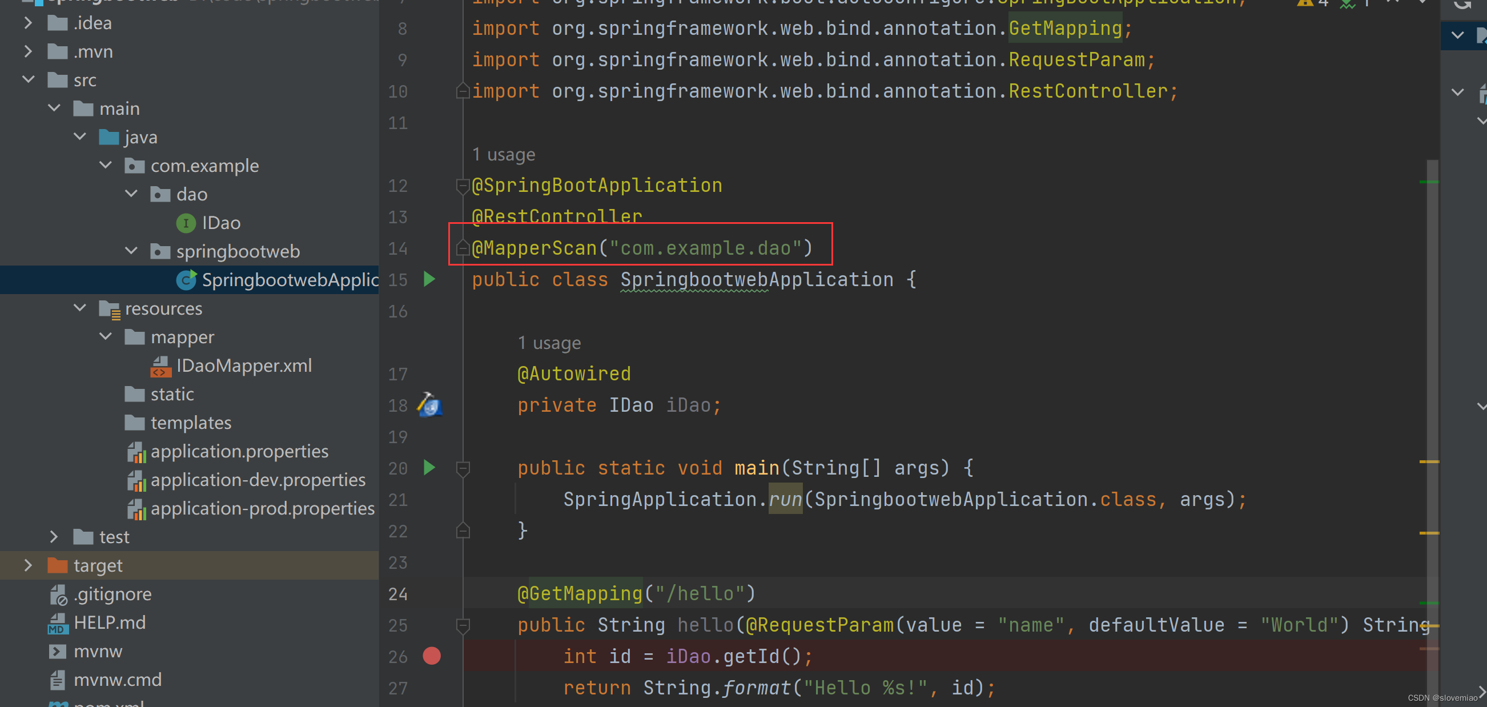Expand the target directory

point(29,565)
